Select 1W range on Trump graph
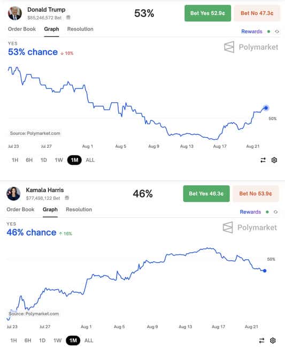This screenshot has height=348, width=285. point(59,160)
